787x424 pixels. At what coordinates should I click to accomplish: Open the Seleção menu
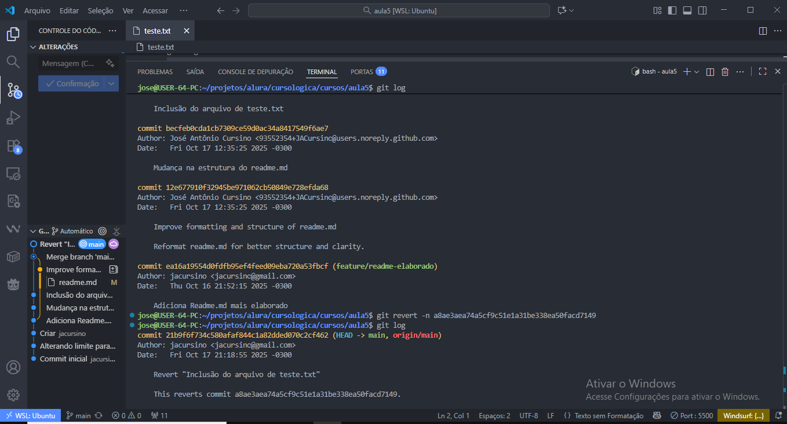click(x=100, y=10)
